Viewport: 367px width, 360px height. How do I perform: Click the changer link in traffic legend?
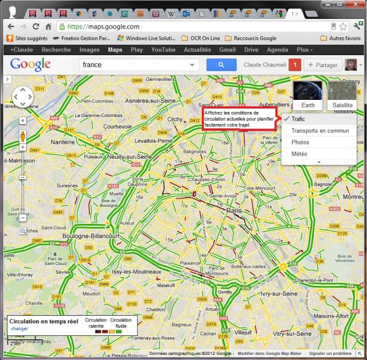click(19, 328)
